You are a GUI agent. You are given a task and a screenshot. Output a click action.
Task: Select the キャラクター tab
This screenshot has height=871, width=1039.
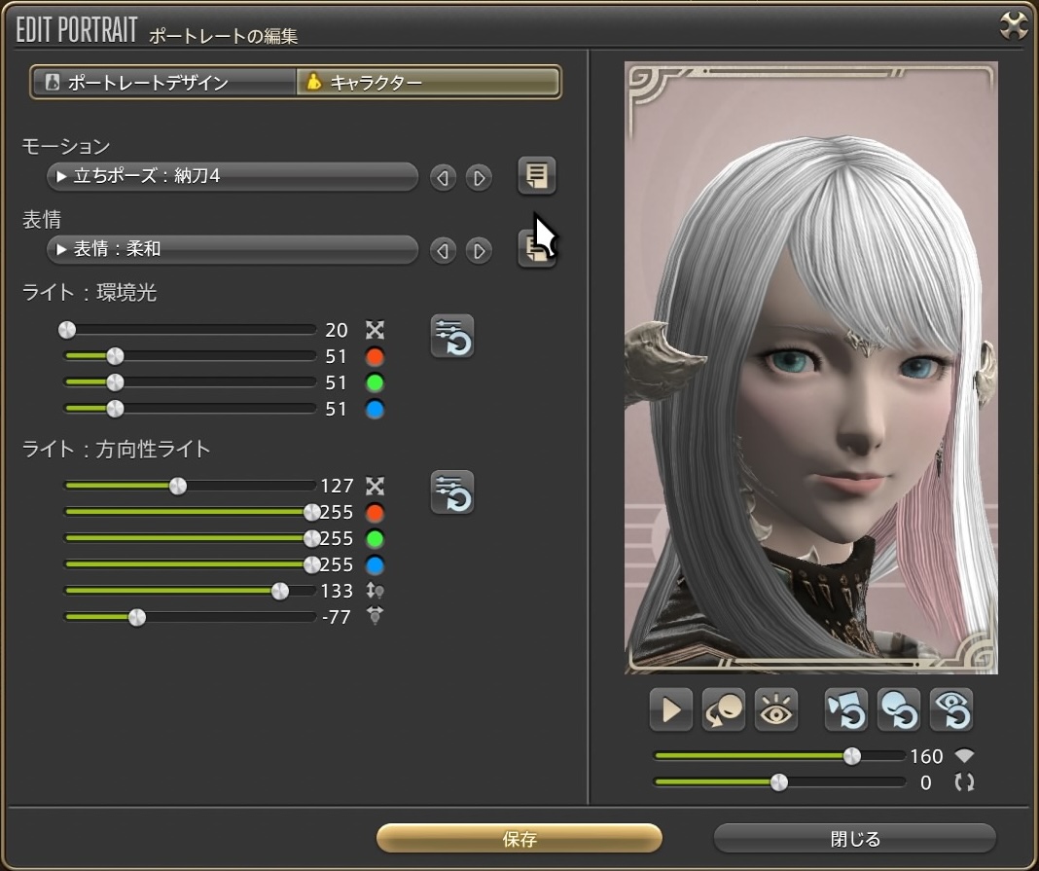(428, 83)
